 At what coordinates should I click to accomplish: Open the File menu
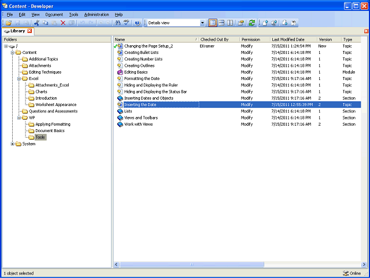click(10, 14)
